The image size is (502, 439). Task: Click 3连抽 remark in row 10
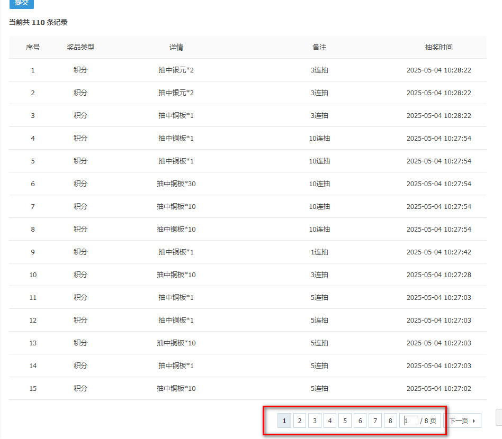point(319,275)
